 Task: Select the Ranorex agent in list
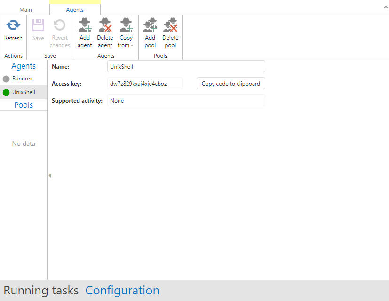coord(23,79)
